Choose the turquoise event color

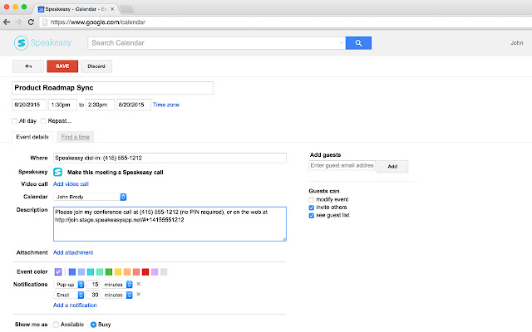tap(91, 271)
